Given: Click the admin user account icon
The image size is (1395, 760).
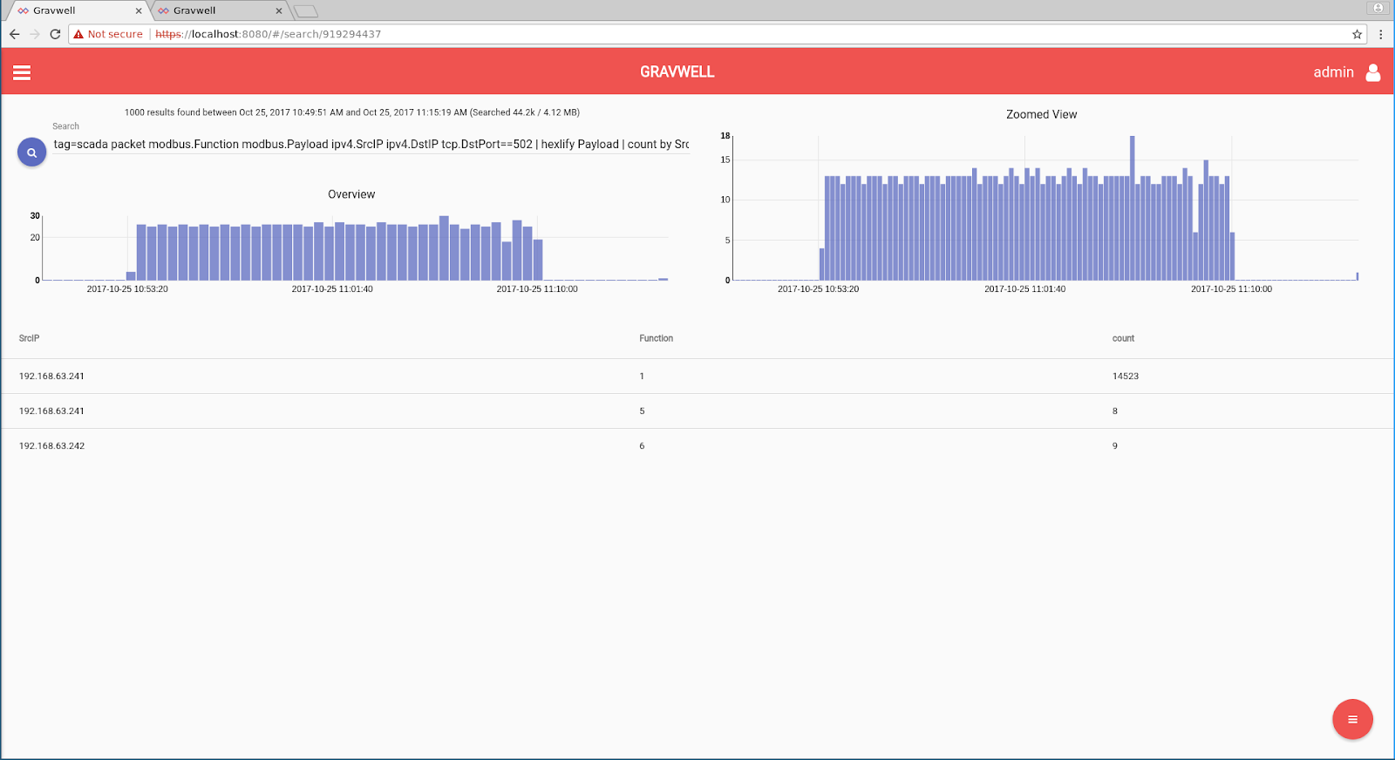Looking at the screenshot, I should (1373, 72).
